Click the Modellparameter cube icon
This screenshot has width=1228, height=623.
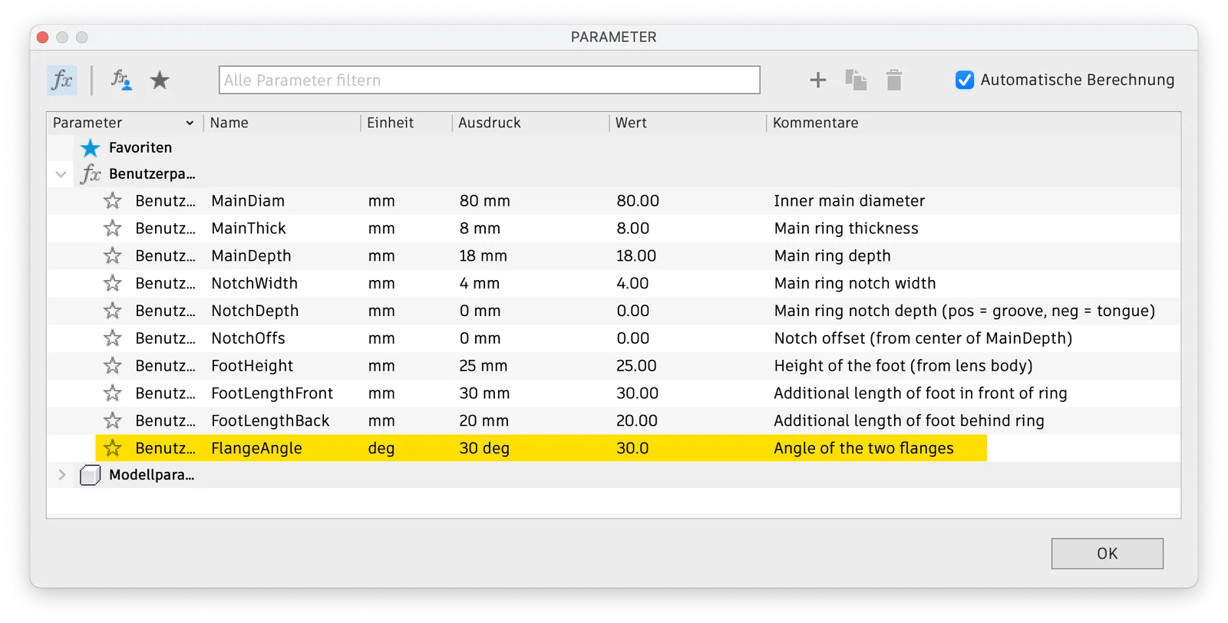coord(91,476)
